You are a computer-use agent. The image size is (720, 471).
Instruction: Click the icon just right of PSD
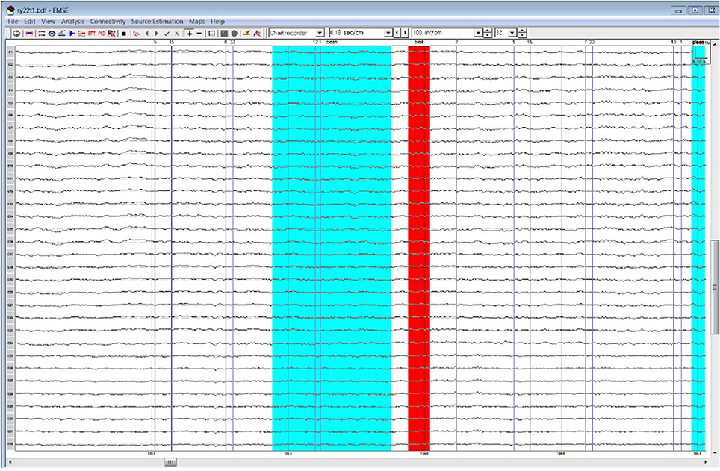tap(111, 33)
